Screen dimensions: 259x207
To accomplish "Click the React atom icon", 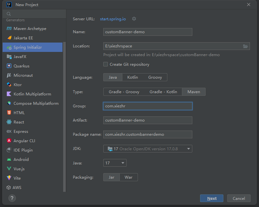I will pyautogui.click(x=9, y=122).
